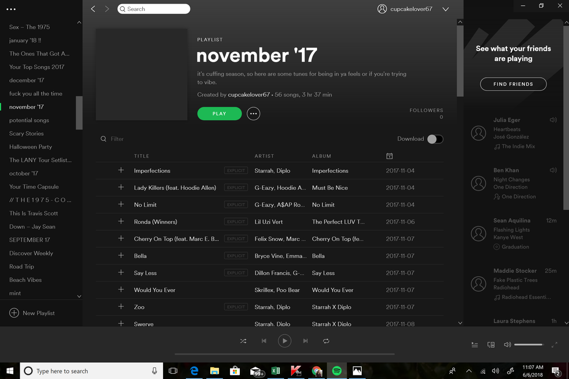The image size is (569, 379).
Task: Sort by the date added calendar icon
Action: click(390, 156)
